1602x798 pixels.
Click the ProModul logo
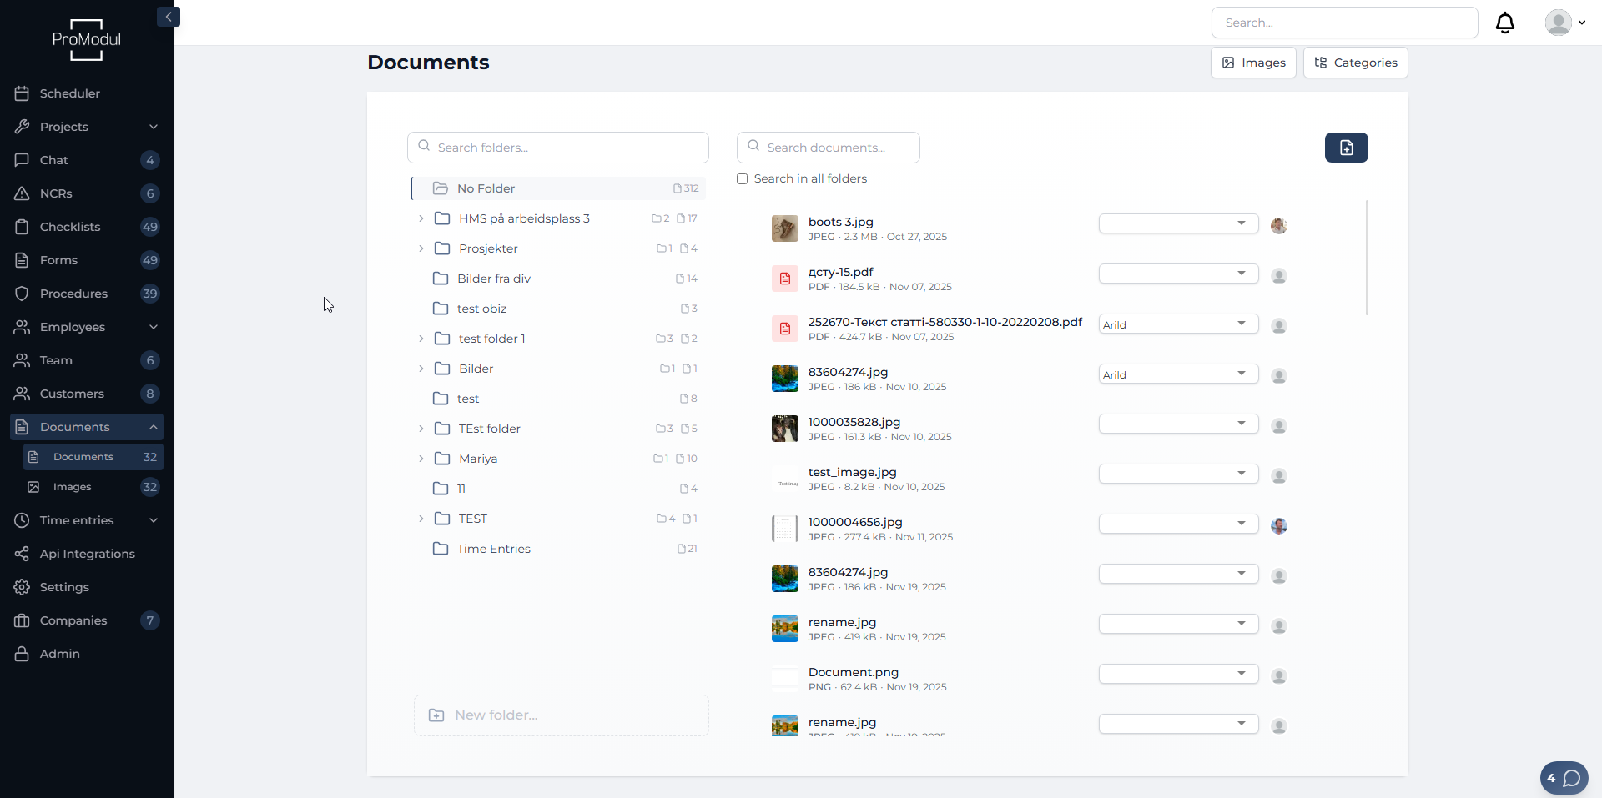tap(87, 39)
